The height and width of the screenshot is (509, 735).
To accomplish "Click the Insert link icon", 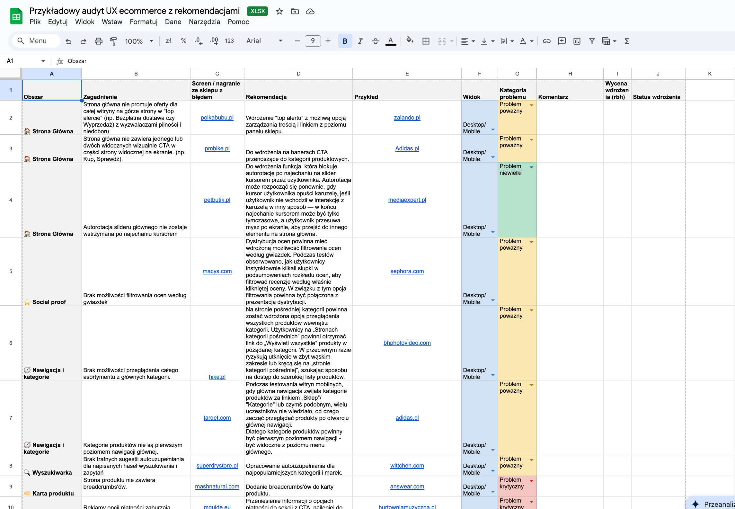I will (x=546, y=41).
